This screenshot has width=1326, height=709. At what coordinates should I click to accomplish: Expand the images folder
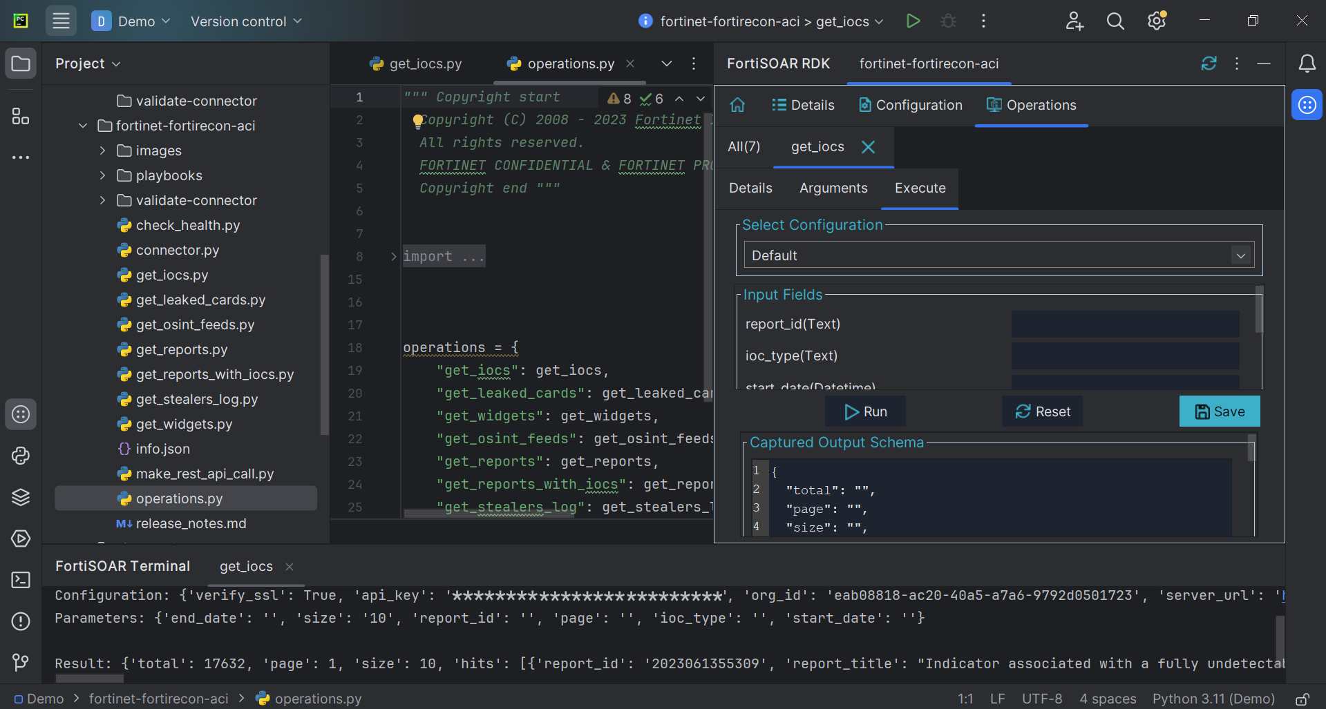coord(102,150)
